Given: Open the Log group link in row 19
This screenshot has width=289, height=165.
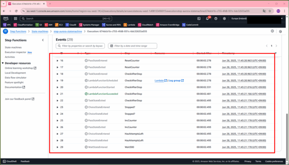Looking at the screenshot, I should 176,80.
